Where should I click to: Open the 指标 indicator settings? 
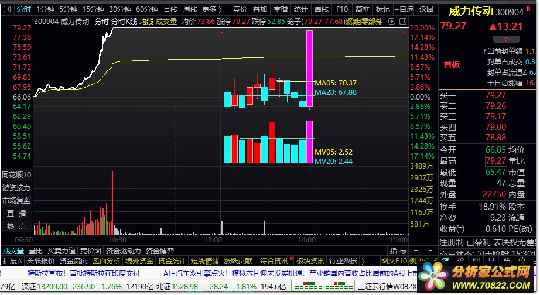398,251
